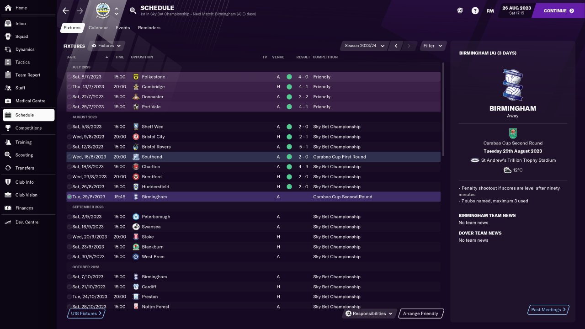Image resolution: width=585 pixels, height=329 pixels.
Task: Toggle reminder tick for Birmingham 29/8 fixture
Action: (x=69, y=197)
